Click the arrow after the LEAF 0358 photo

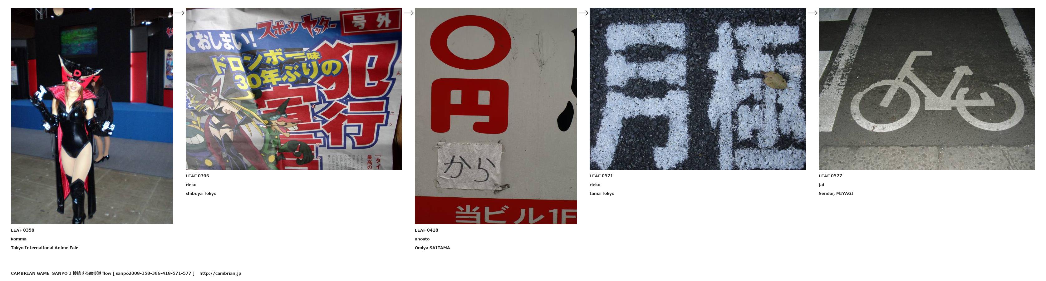(179, 13)
